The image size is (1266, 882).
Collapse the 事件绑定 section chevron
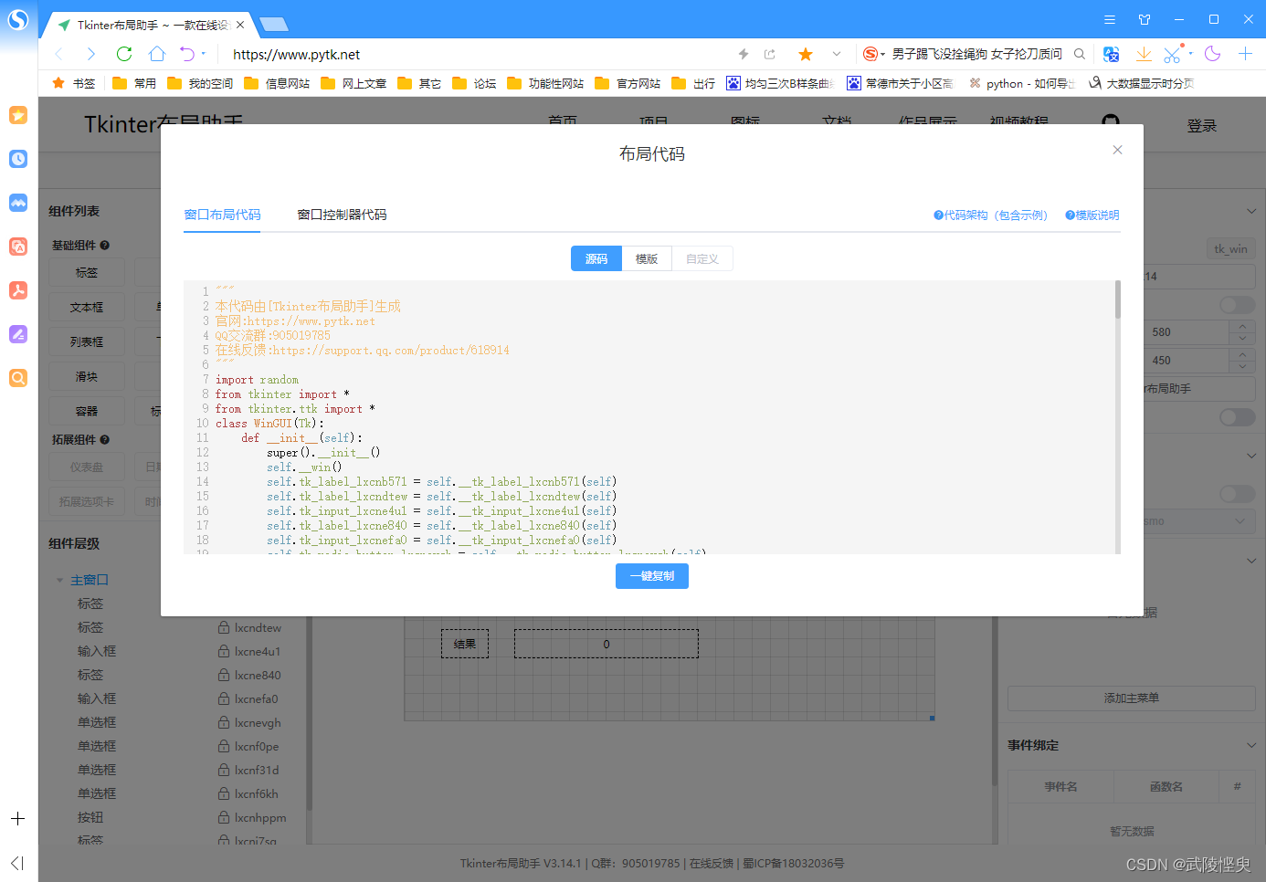[1251, 746]
